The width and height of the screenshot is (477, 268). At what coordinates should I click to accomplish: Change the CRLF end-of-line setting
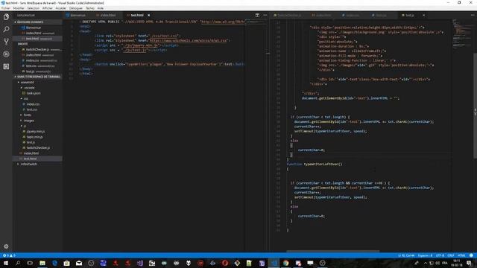point(451,255)
